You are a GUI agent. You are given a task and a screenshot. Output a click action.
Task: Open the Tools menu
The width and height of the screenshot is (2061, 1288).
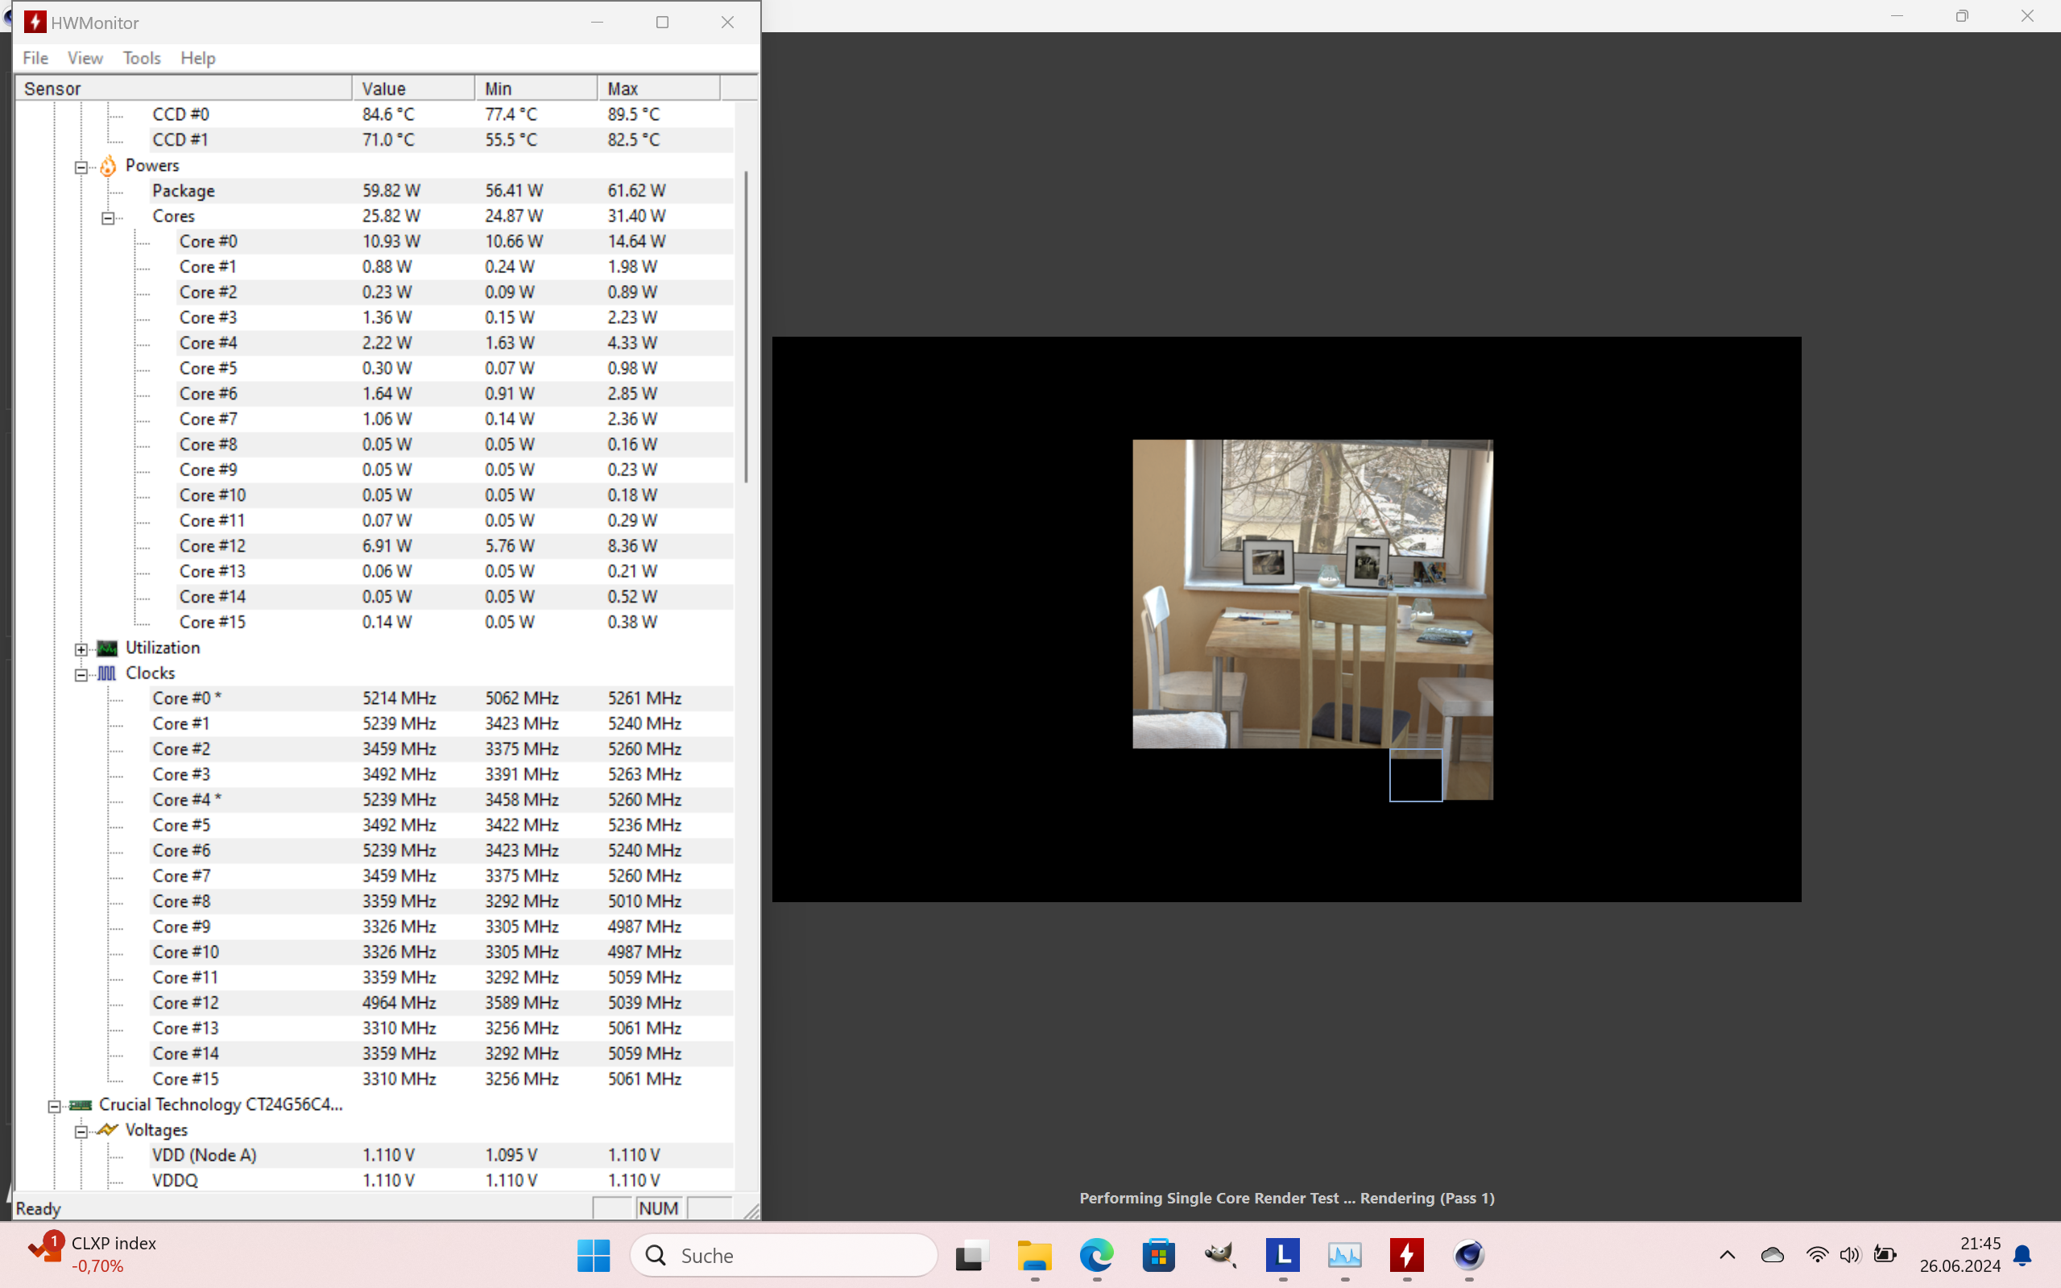[x=142, y=58]
